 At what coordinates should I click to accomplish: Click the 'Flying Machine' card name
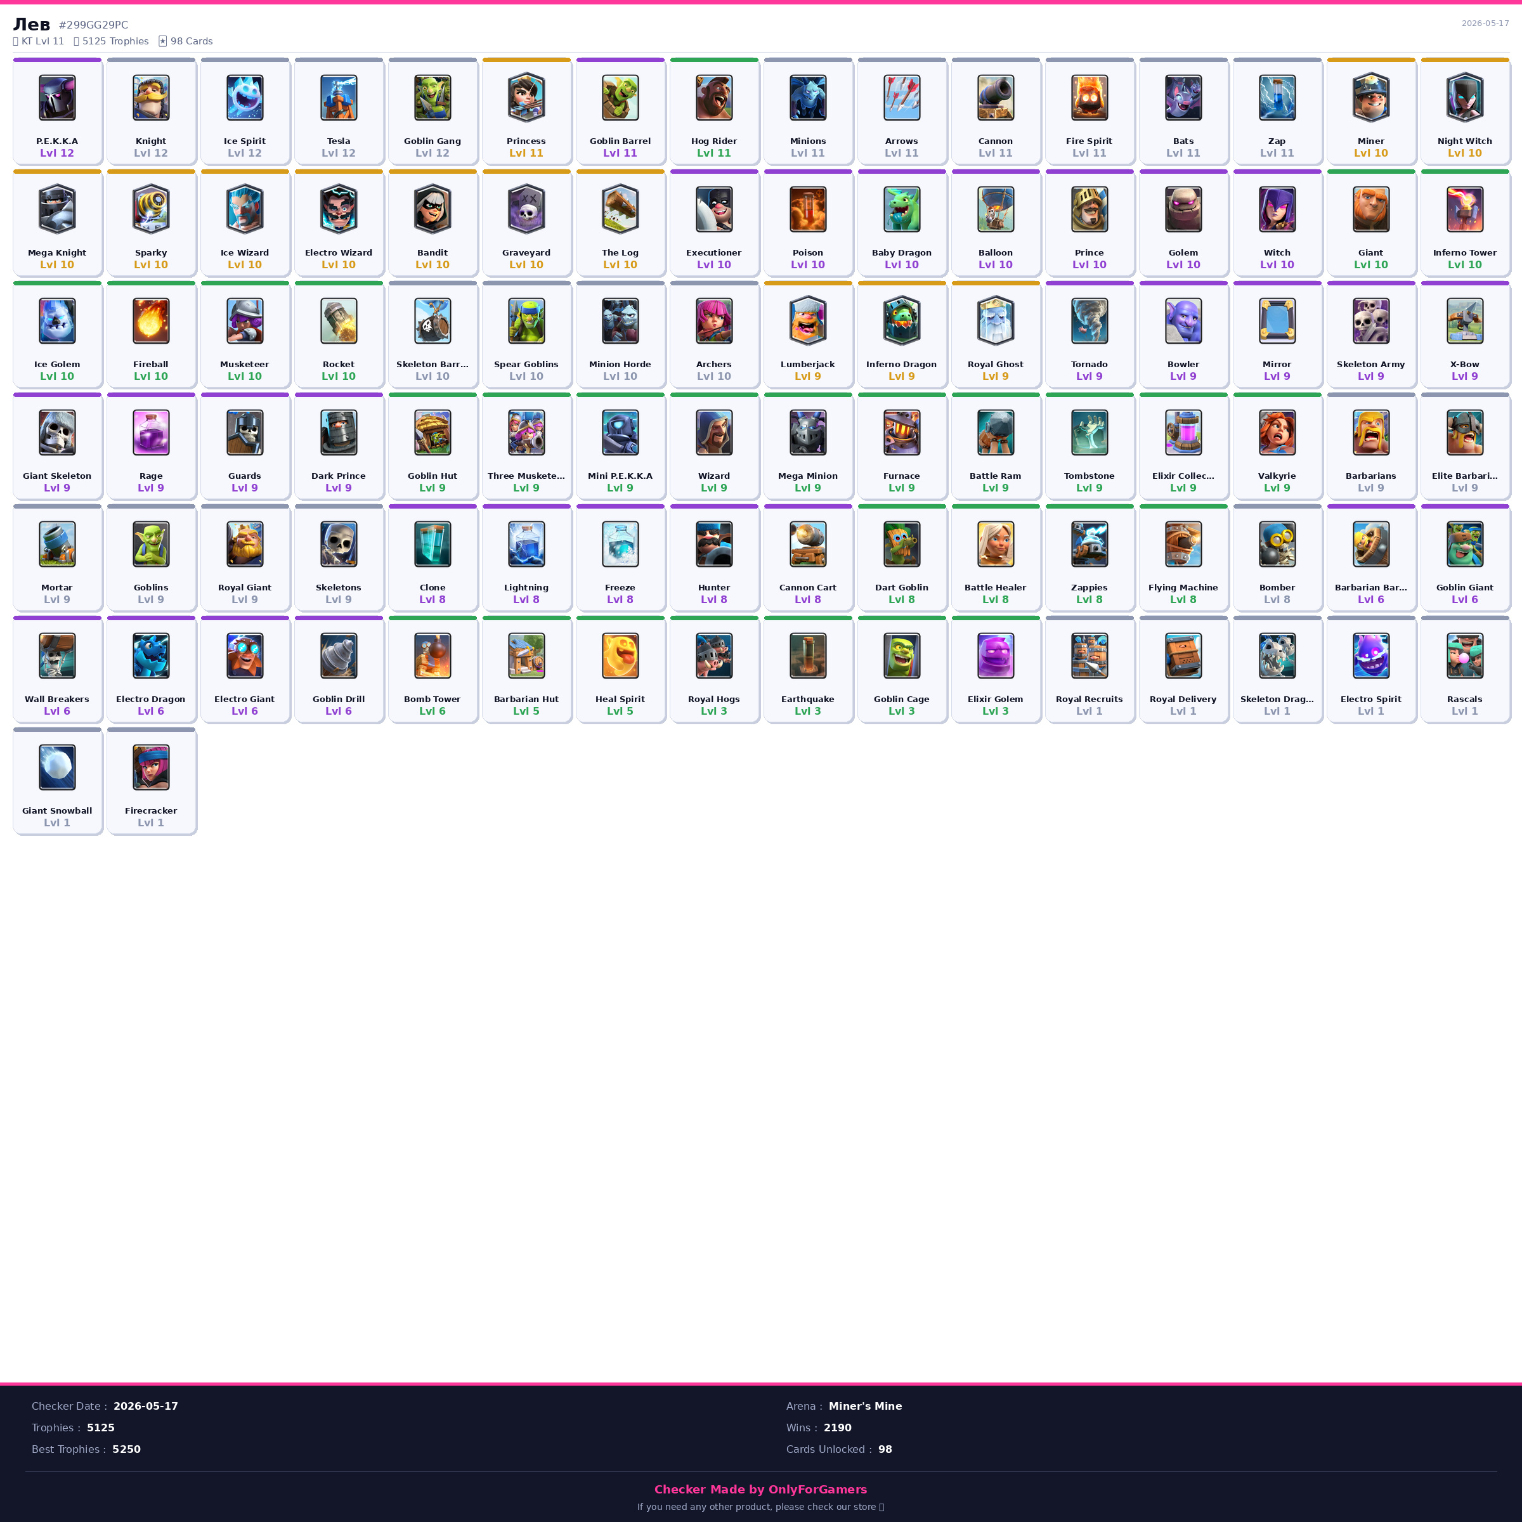point(1183,588)
